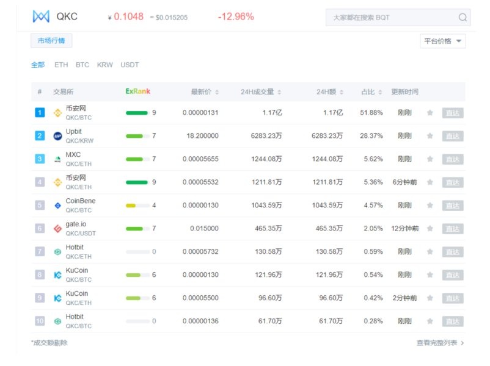Click the CoinBene exchange logo
The image size is (490, 366).
[58, 206]
